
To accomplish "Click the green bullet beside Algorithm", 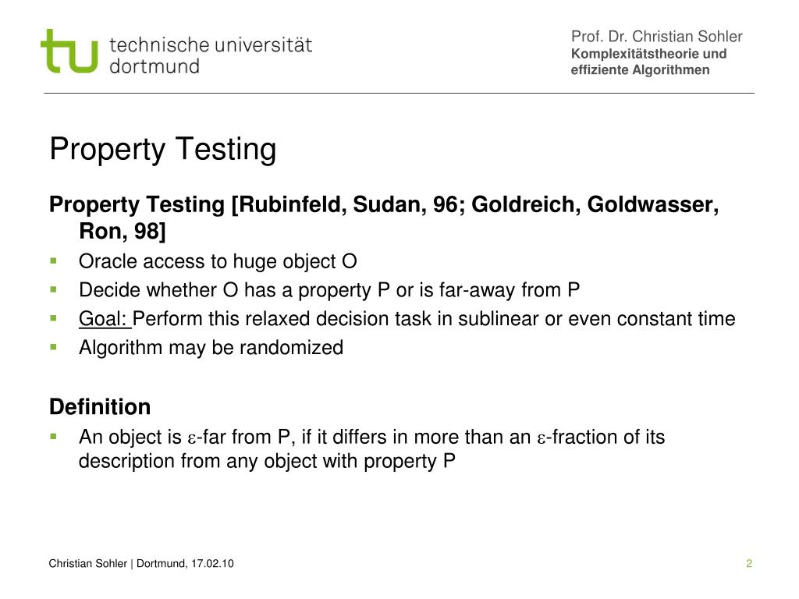I will click(54, 347).
